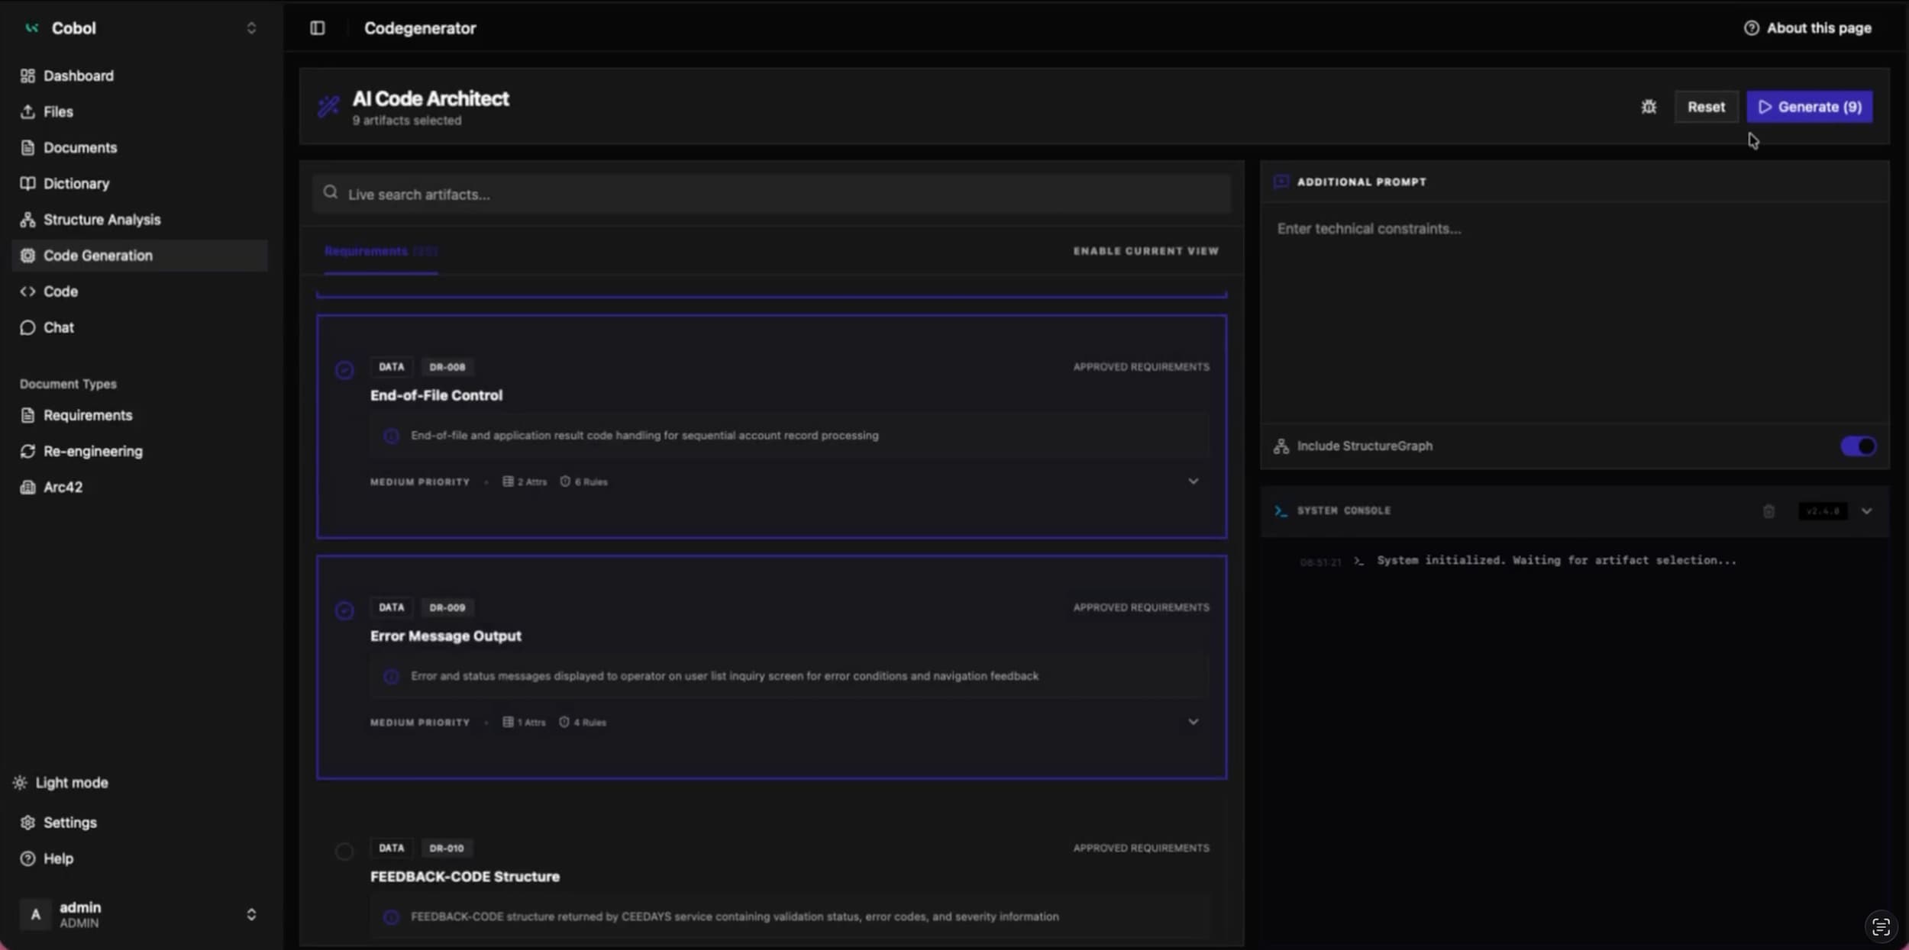Click the Dashboard grid icon

[x=27, y=76]
